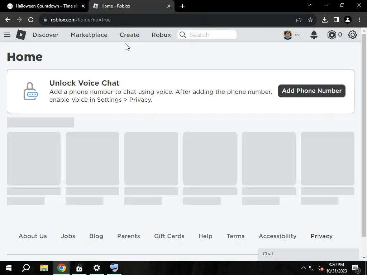Open the Settings gear in Roblox header

tap(353, 35)
